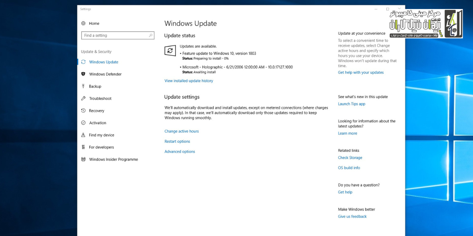Click the For developers icon

tap(83, 147)
